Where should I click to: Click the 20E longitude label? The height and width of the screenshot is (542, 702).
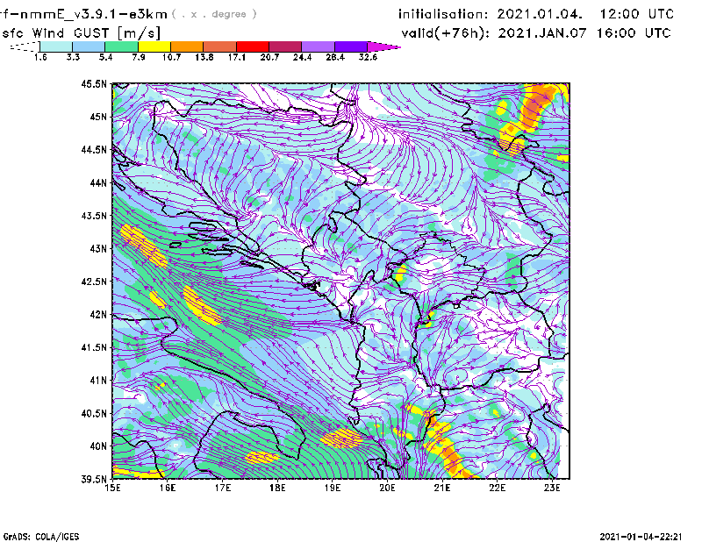point(387,488)
